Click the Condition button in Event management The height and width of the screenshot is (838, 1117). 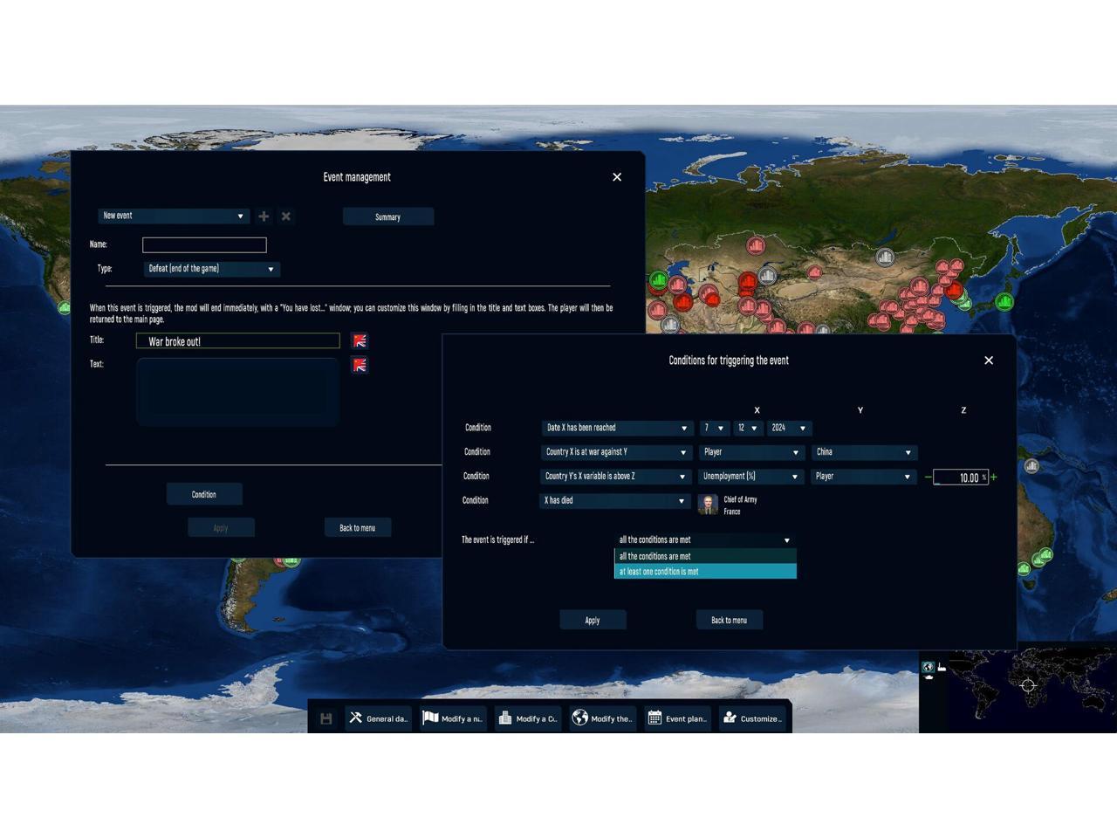(204, 494)
